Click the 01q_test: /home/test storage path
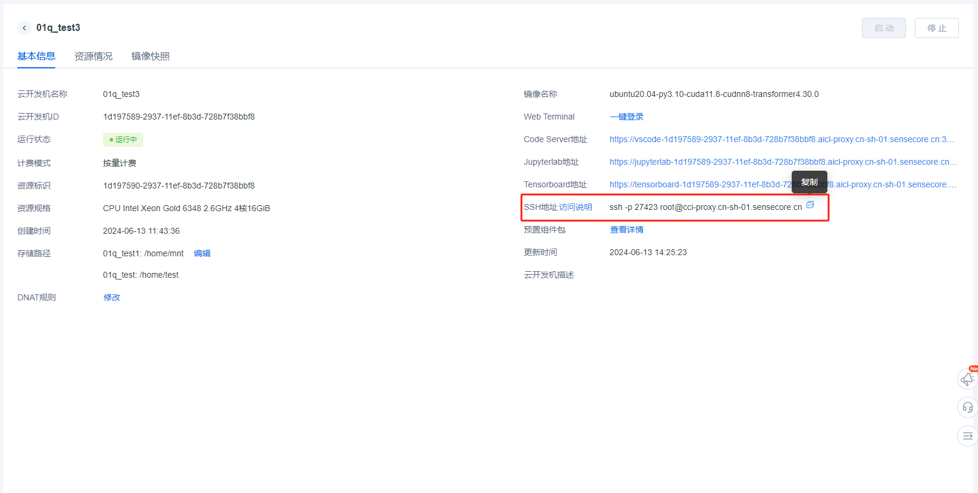The image size is (978, 493). [x=140, y=275]
